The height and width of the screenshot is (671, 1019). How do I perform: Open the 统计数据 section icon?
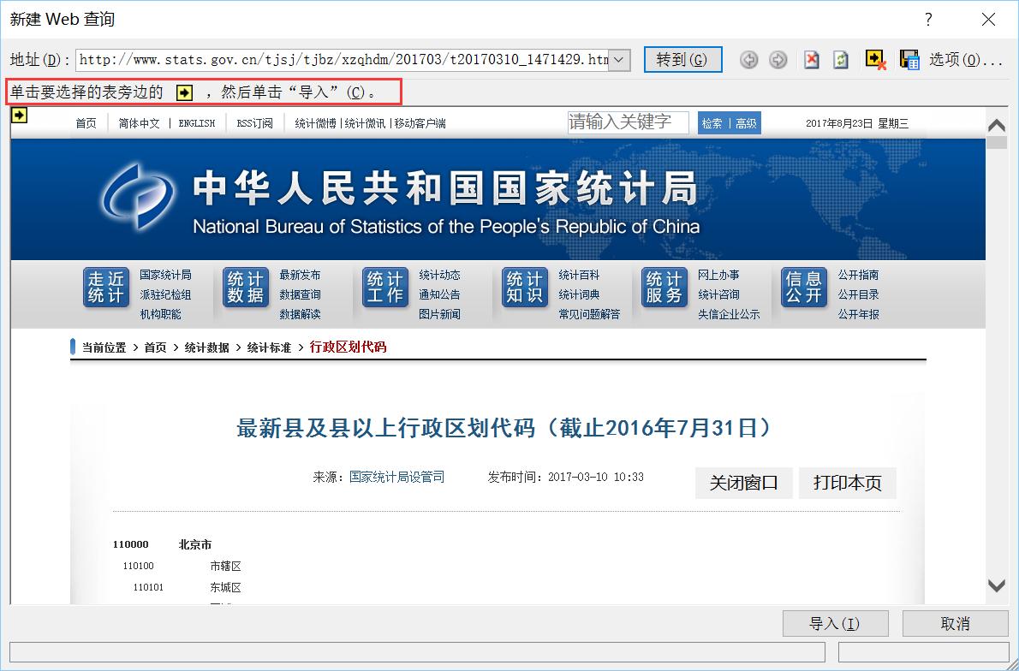coord(246,287)
